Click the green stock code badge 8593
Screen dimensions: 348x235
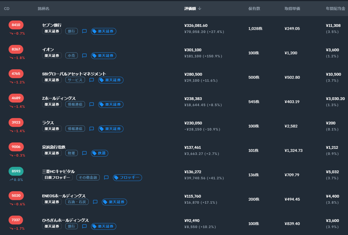click(16, 171)
